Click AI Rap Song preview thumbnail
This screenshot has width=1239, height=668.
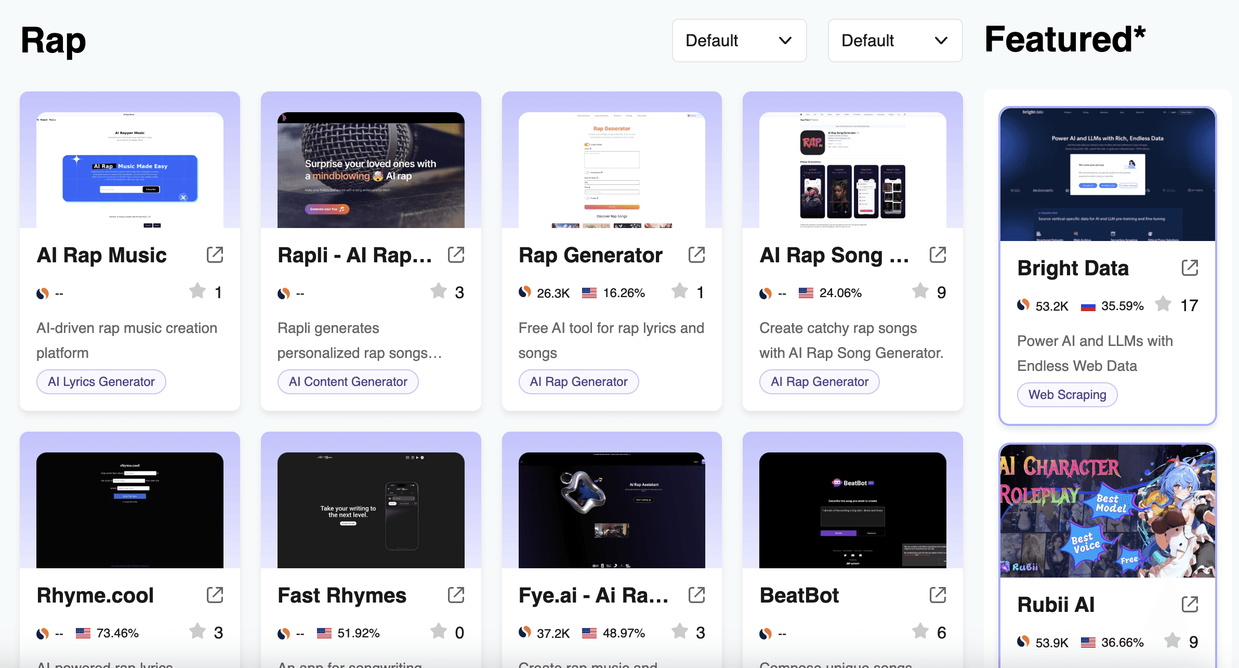tap(853, 170)
